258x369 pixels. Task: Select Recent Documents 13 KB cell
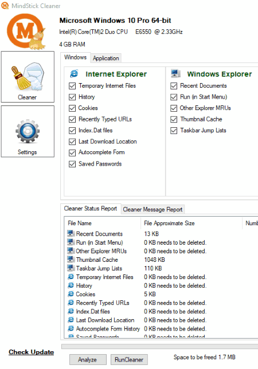151,234
